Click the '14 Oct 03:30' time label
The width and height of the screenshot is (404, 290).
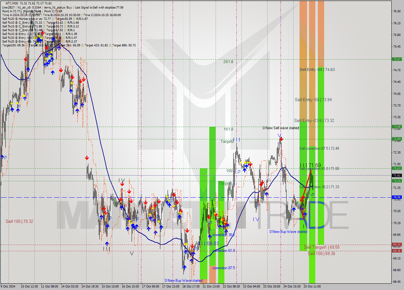click(69, 287)
